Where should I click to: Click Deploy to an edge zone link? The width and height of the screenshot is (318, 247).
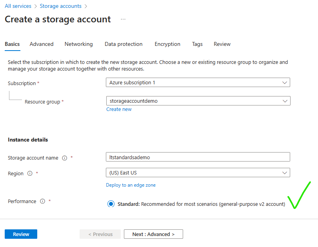[131, 185]
